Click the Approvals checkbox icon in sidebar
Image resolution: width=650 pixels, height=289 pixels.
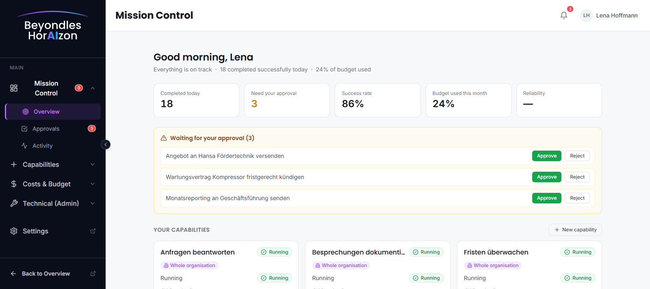[x=24, y=129]
